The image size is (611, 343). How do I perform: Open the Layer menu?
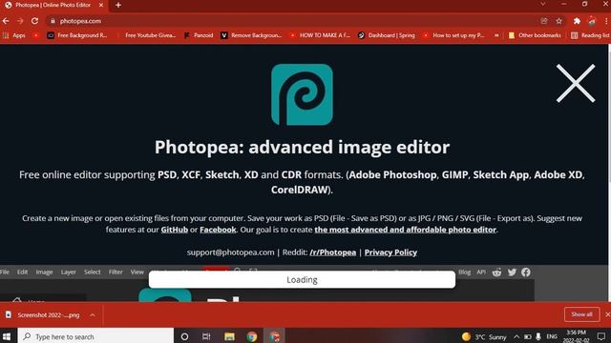pyautogui.click(x=68, y=272)
